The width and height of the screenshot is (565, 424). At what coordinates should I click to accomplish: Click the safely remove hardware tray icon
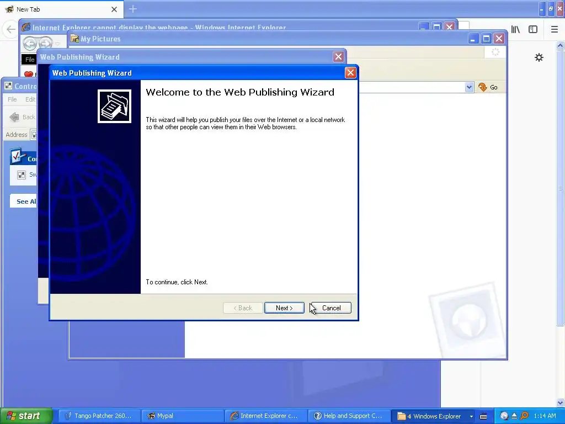[514, 416]
